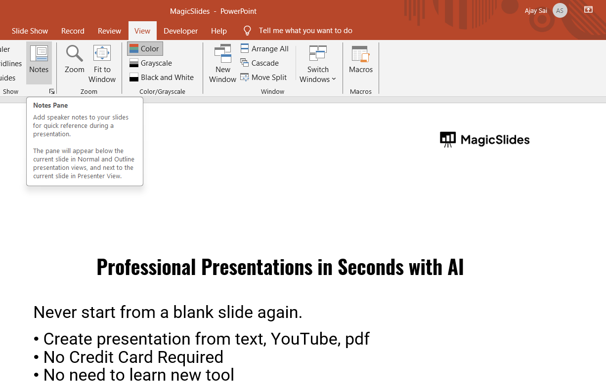
Task: Click the Tell Me lightbulb icon
Action: (x=247, y=31)
